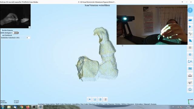194x109 pixels.
Task: Open the Windows Start button
Action: click(3, 107)
